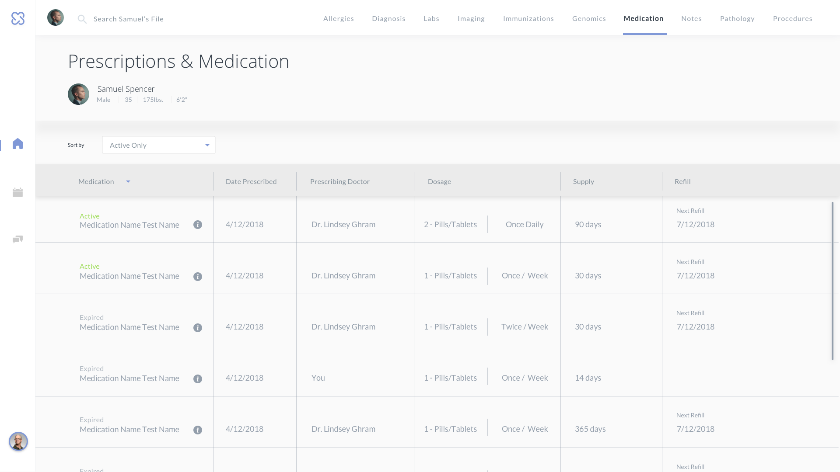Click Dr. Lindsey Ghram in first row

pyautogui.click(x=343, y=225)
